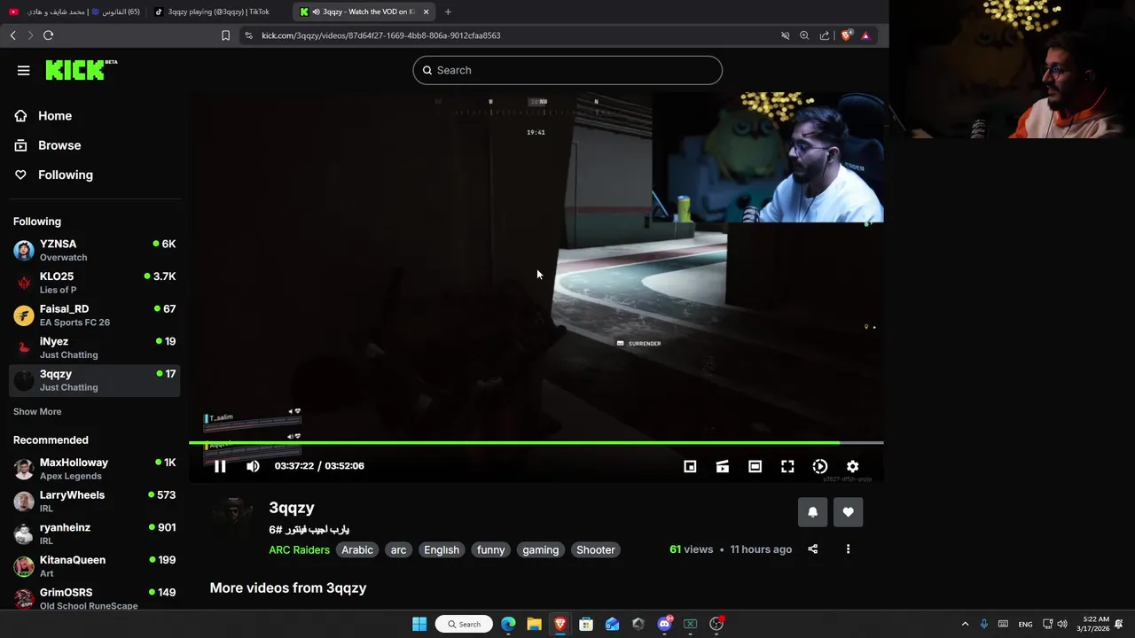Open browser zoom control

click(x=804, y=35)
